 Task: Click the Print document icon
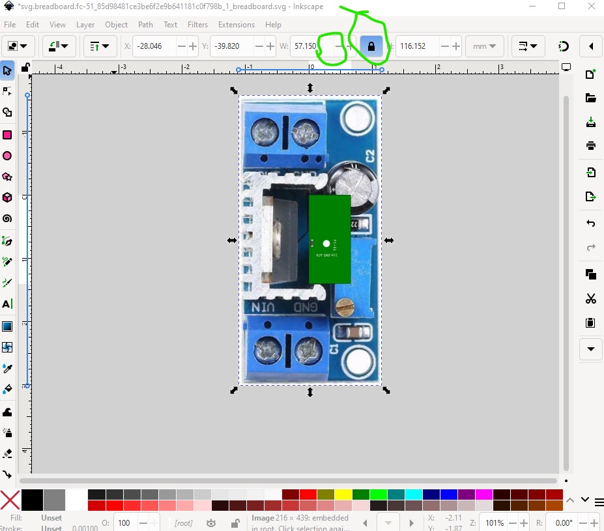pyautogui.click(x=590, y=145)
